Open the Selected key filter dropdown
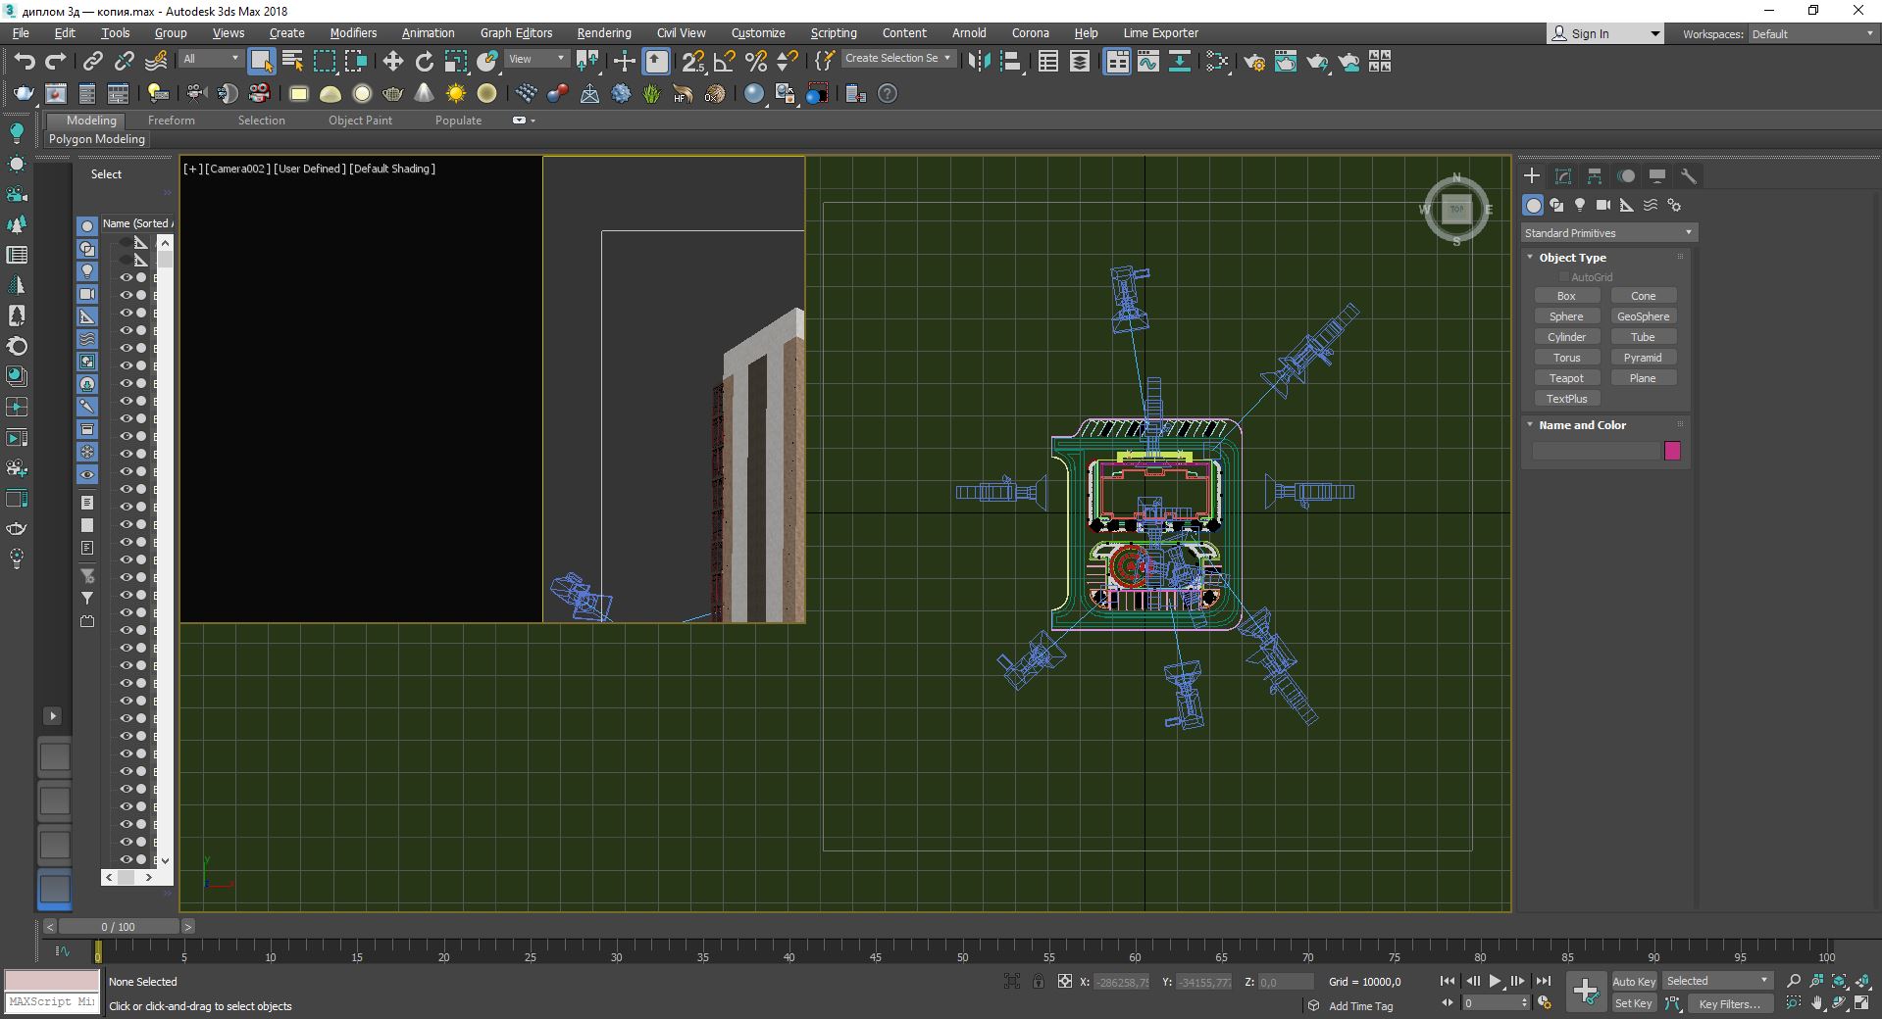The height and width of the screenshot is (1019, 1882). point(1717,981)
